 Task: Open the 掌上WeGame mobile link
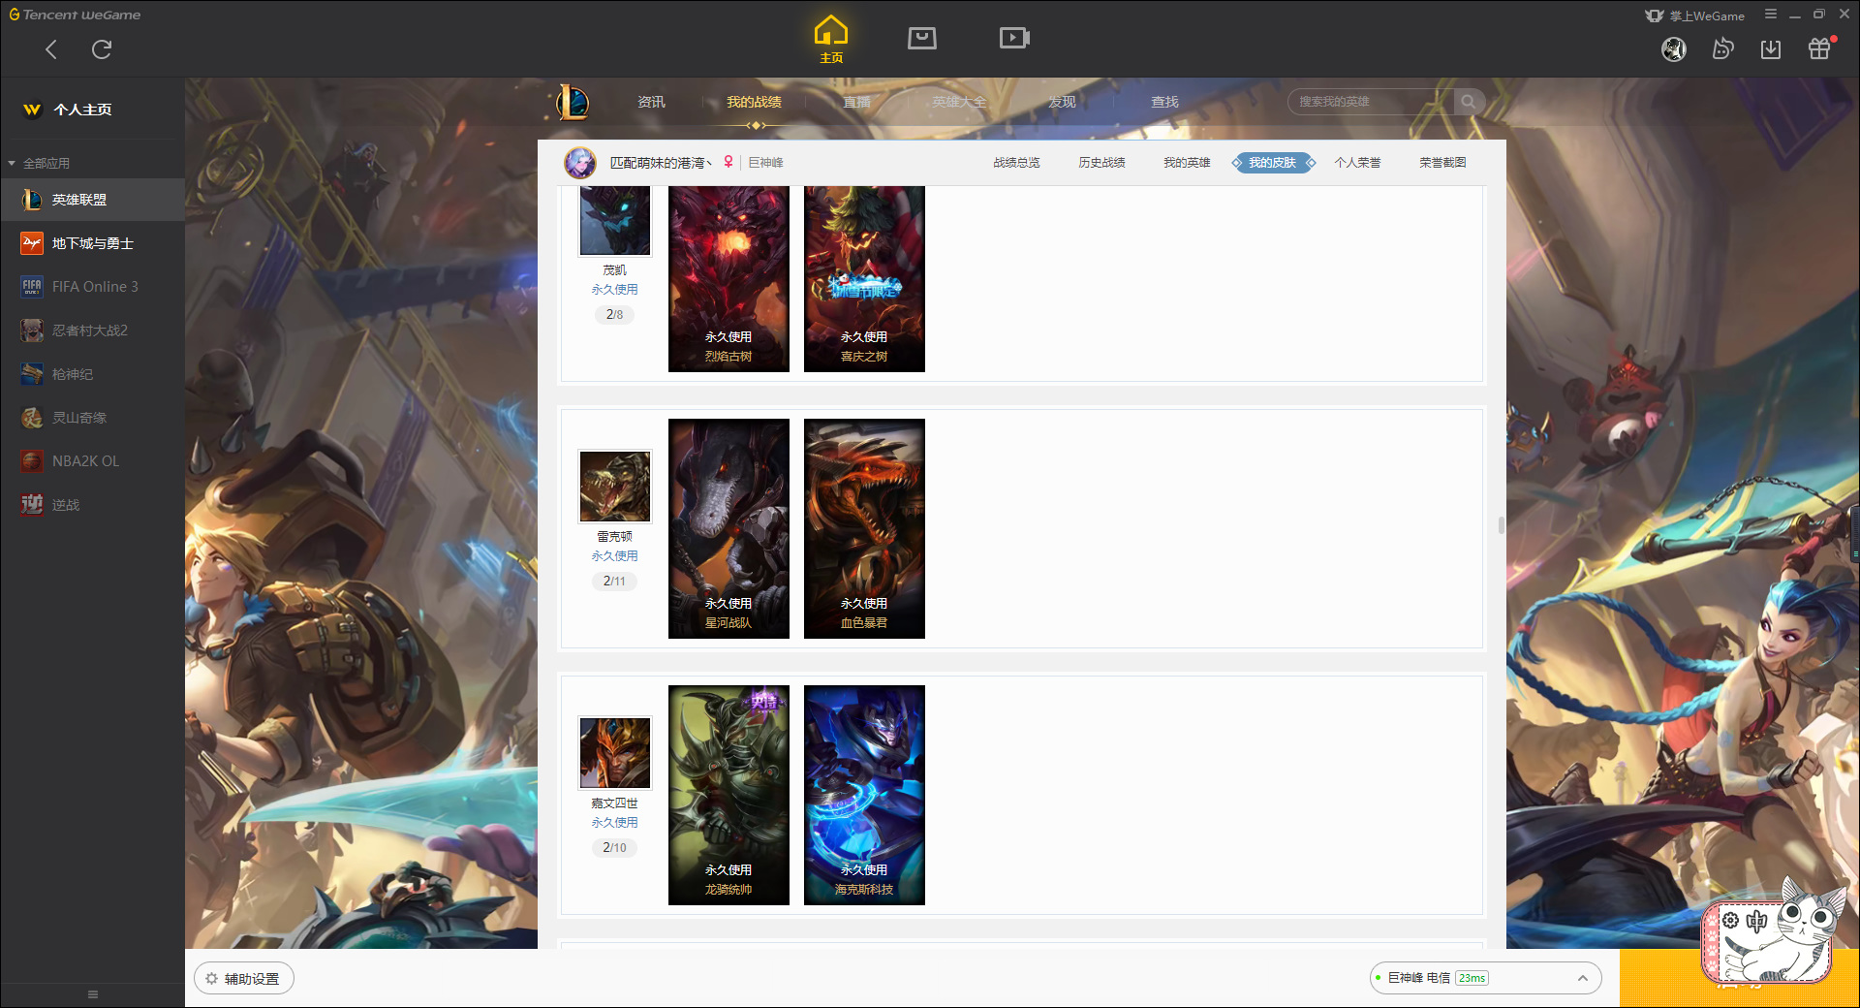coord(1694,16)
